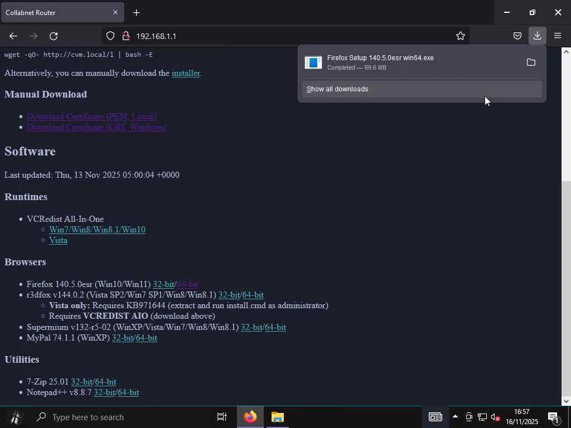This screenshot has width=571, height=428.
Task: Open the News and interests taskbar icon
Action: pyautogui.click(x=435, y=417)
